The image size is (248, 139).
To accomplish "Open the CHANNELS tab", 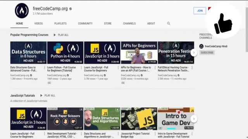I will 129,24.
